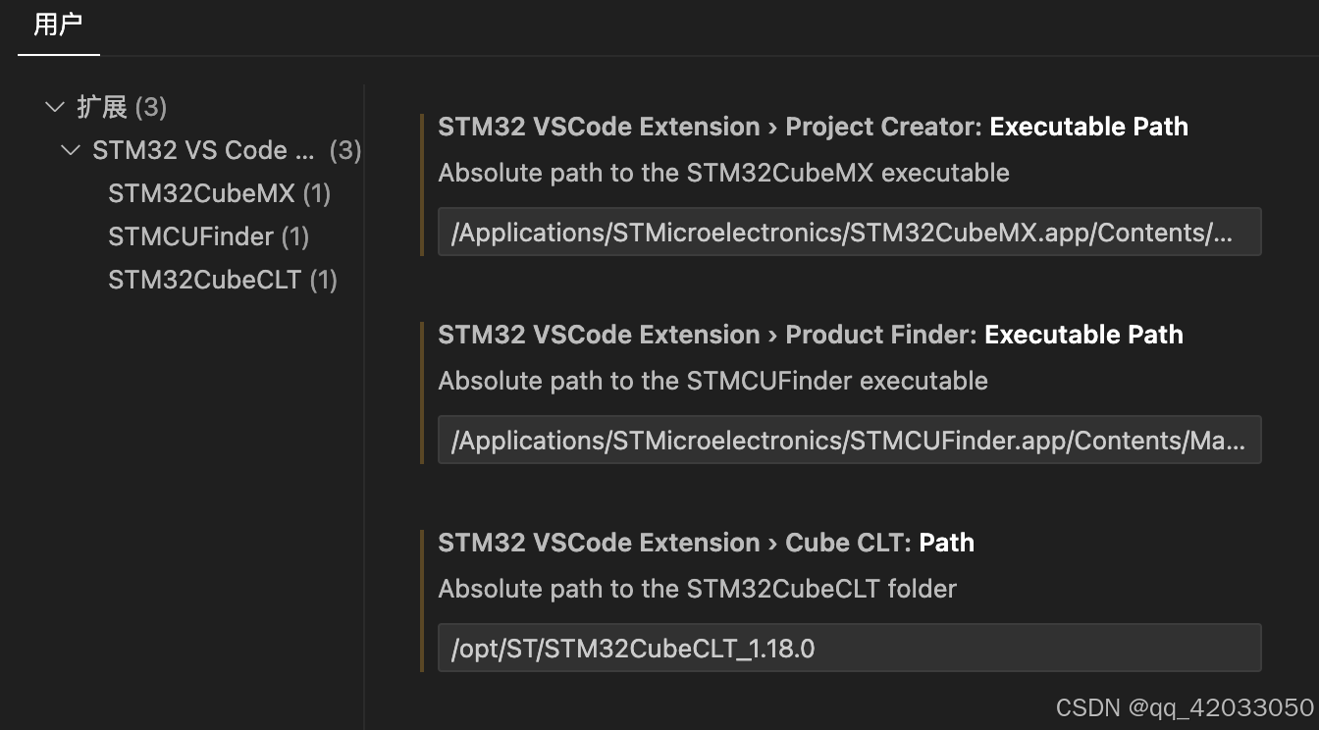Open the STMCUFinder settings section

pyautogui.click(x=209, y=236)
